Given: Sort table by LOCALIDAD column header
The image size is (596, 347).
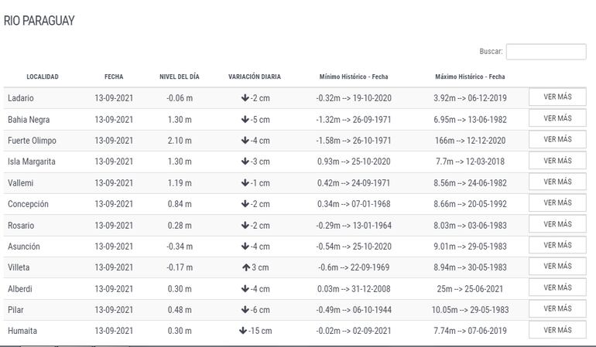Looking at the screenshot, I should click(x=43, y=77).
